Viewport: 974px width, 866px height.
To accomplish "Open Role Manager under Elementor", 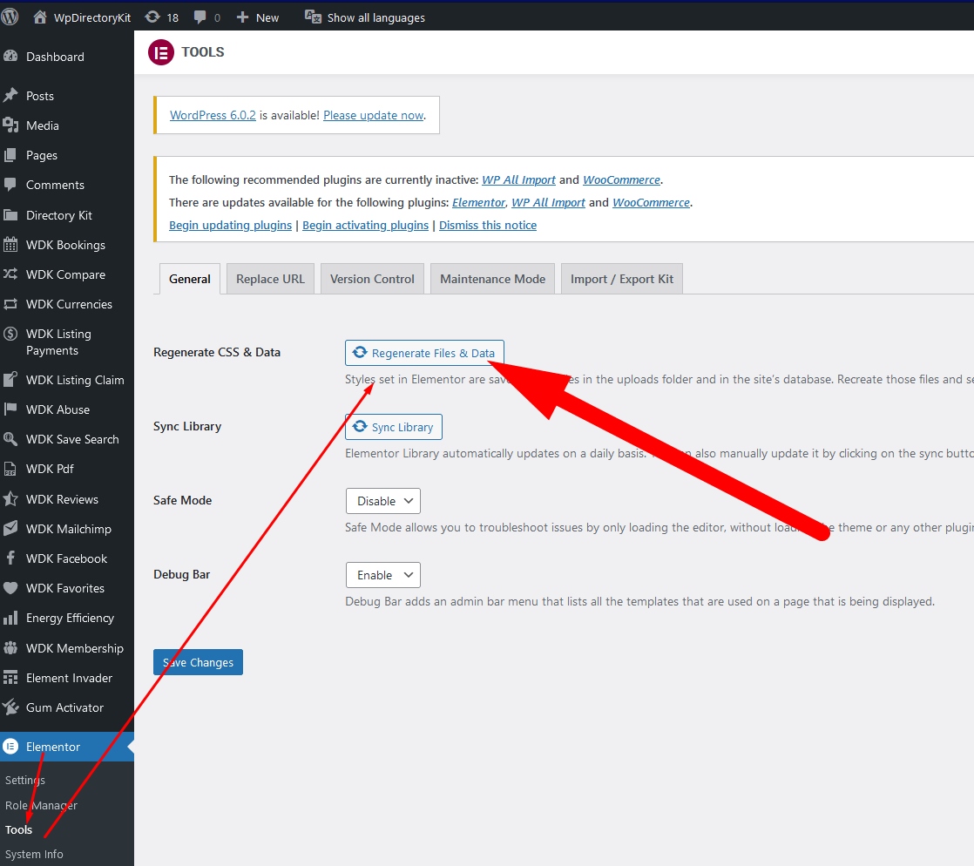I will (41, 805).
